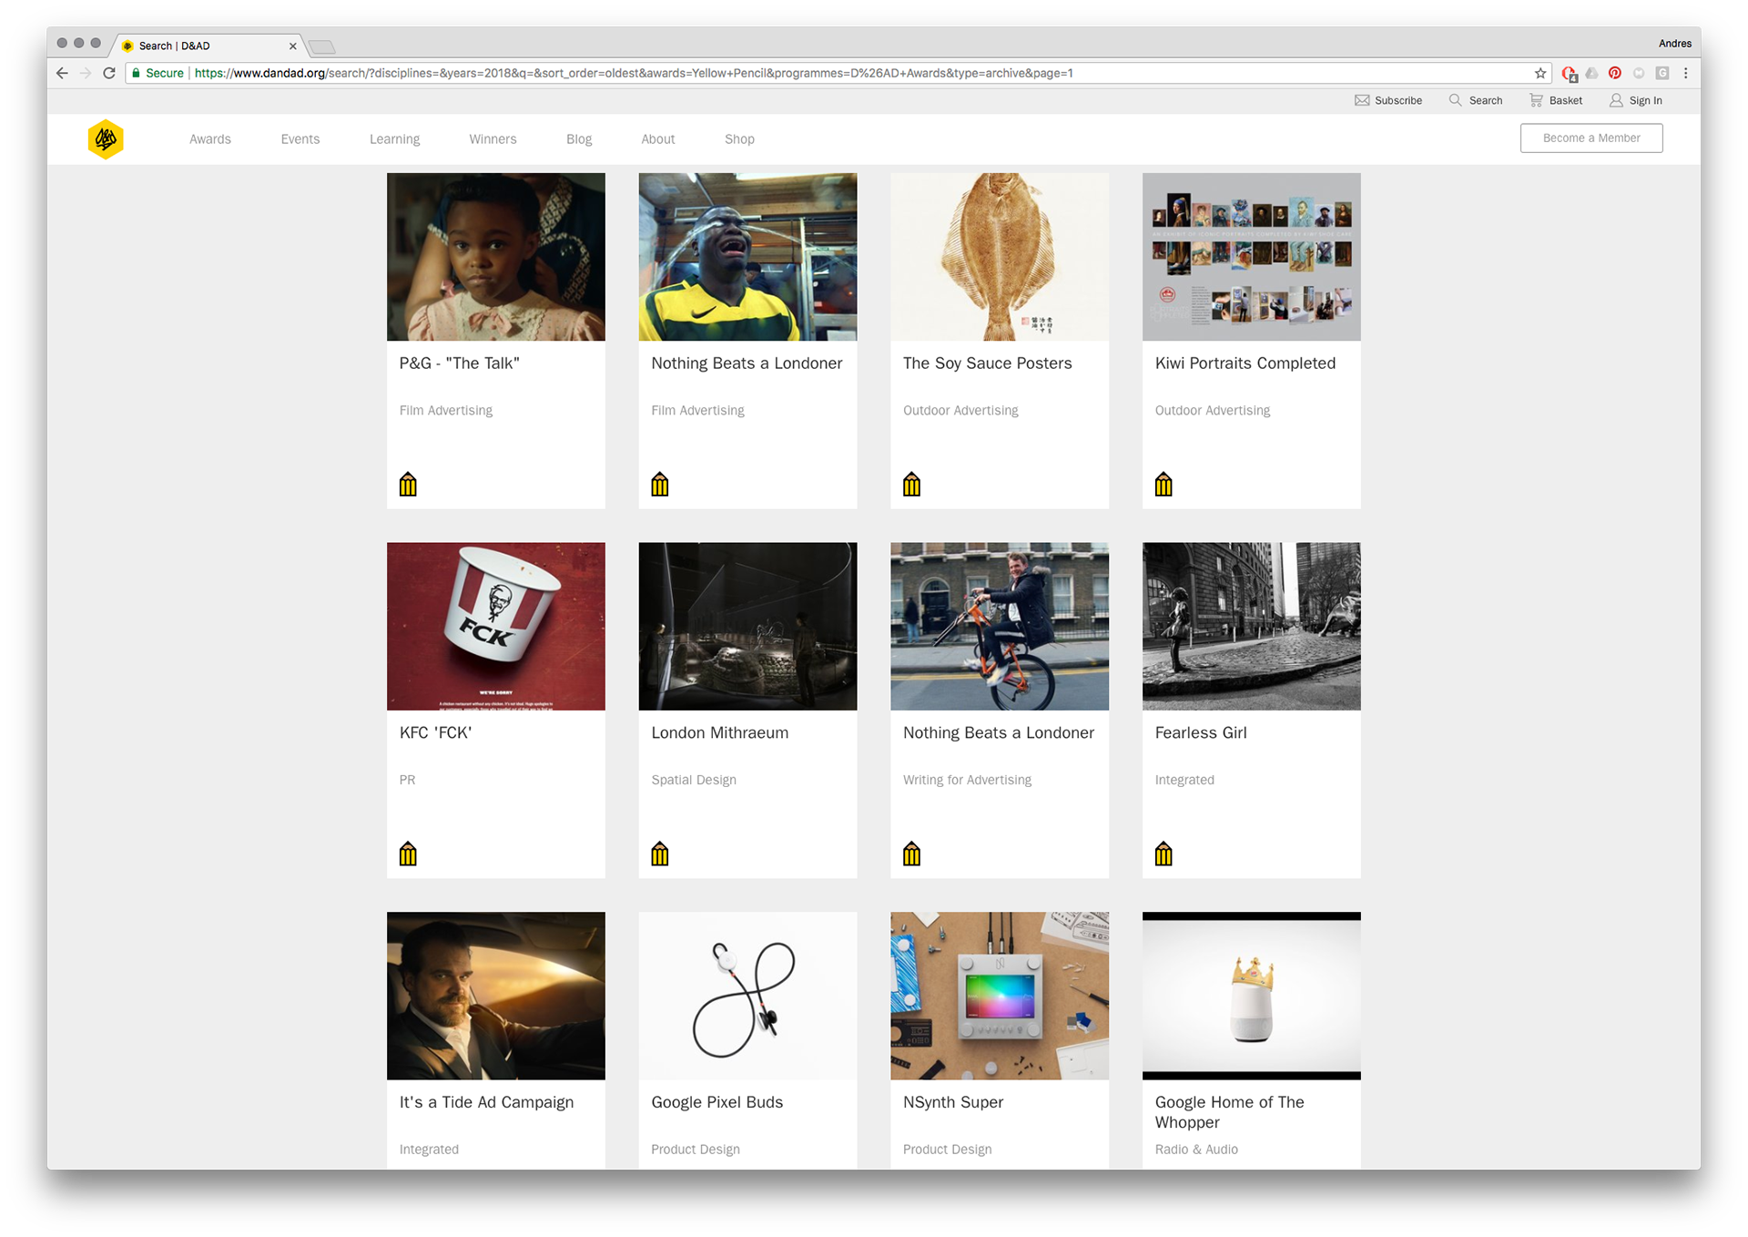Click the browser forward arrow
1748x1237 pixels.
click(86, 73)
